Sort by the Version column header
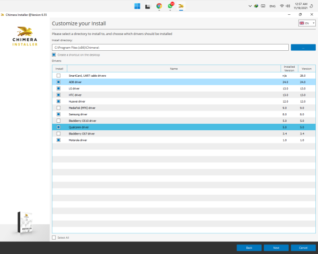This screenshot has width=318, height=254. tap(306, 69)
